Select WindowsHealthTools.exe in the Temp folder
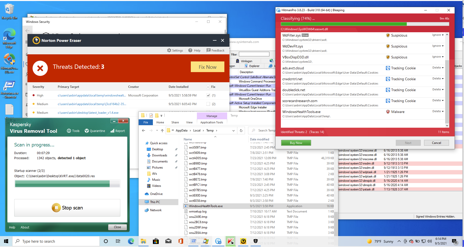Image resolution: width=464 pixels, height=247 pixels. coord(205,206)
